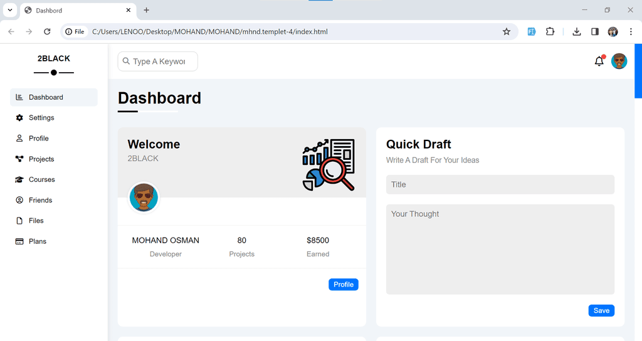642x341 pixels.
Task: Close the Dashbord browser tab
Action: click(x=128, y=10)
